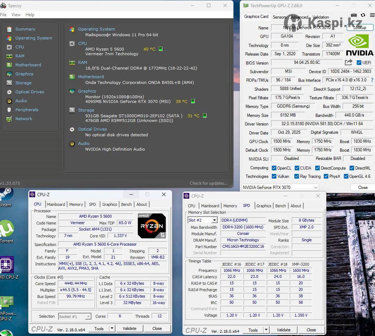Click the BIOS export share icon
This screenshot has width=375, height=336.
click(348, 62)
